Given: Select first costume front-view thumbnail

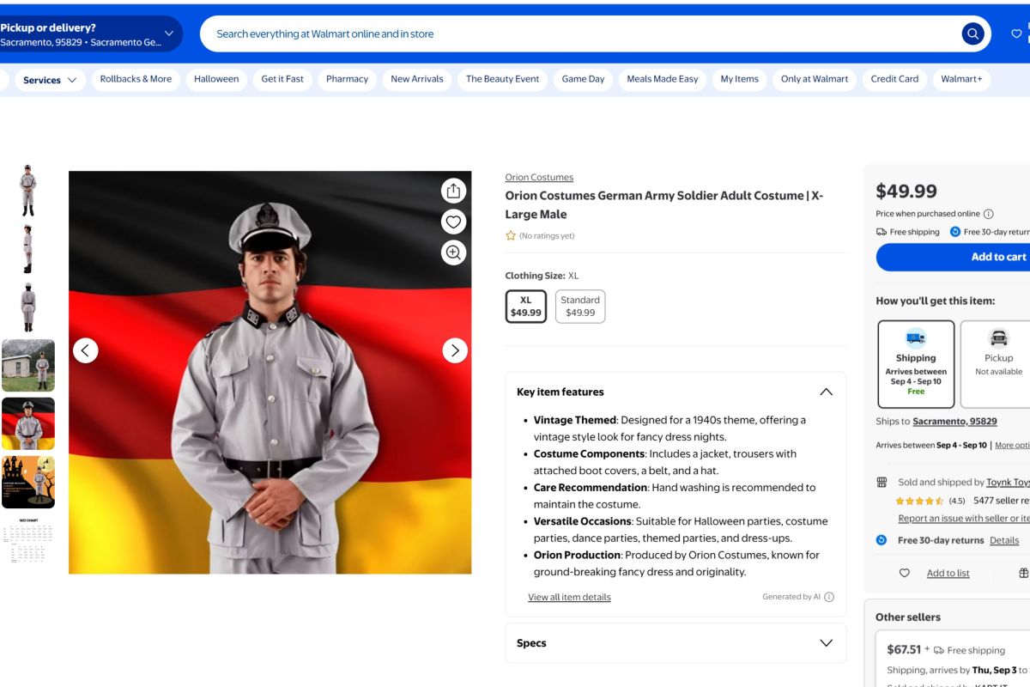Looking at the screenshot, I should (28, 190).
